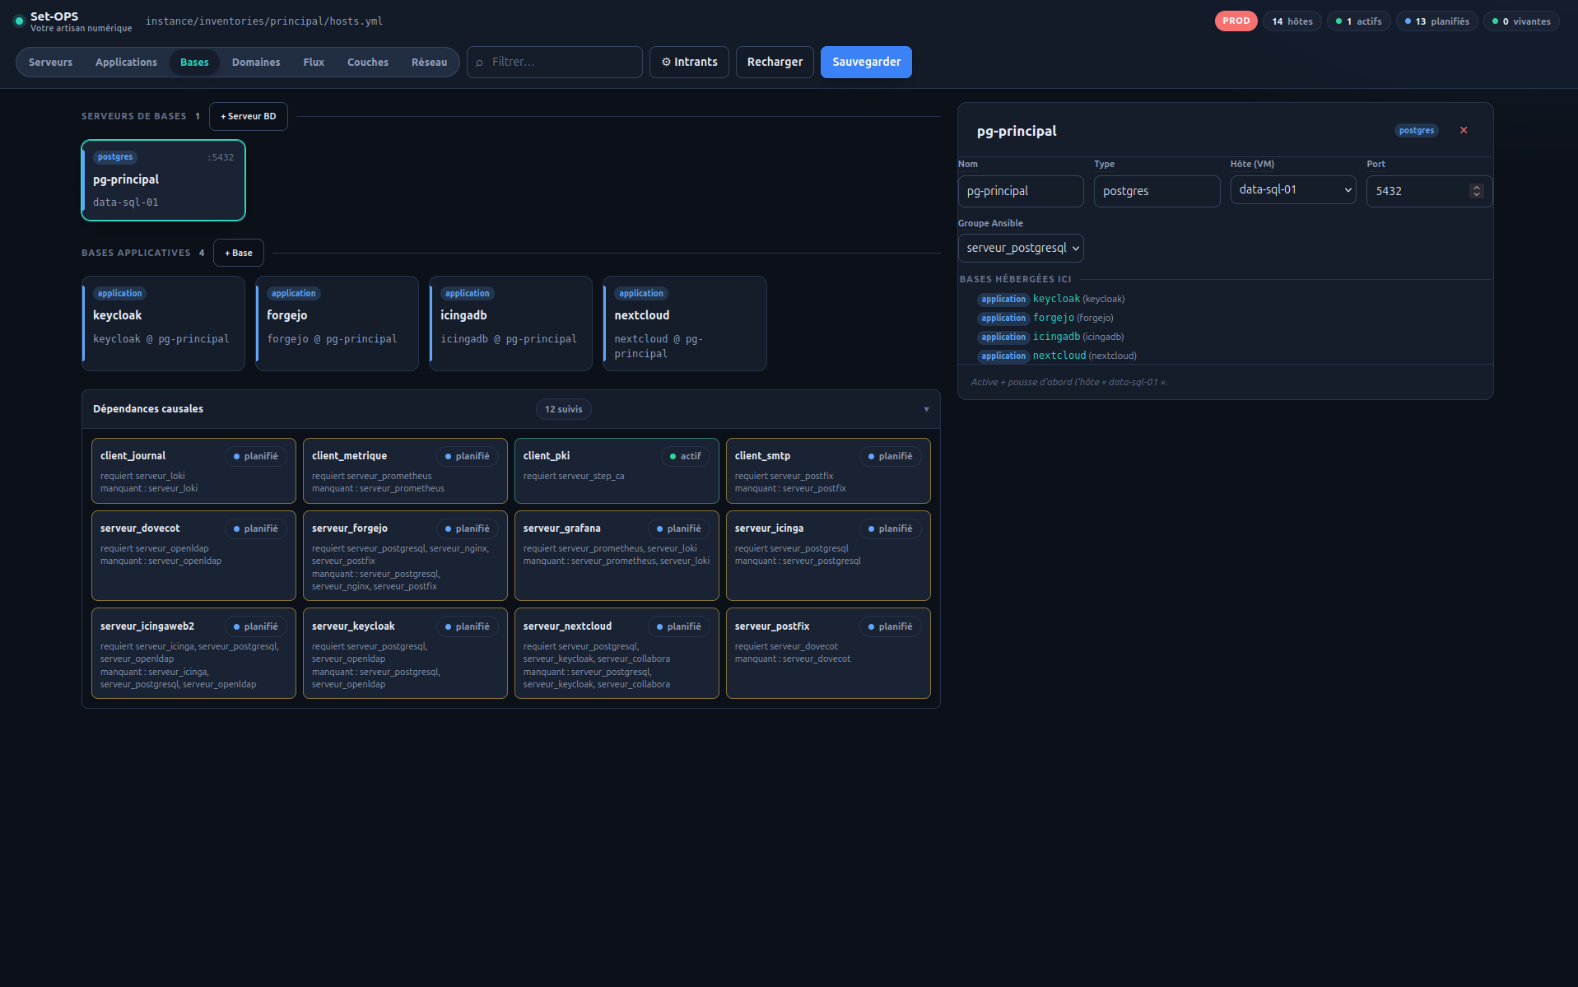Open the keycloak base card
Image resolution: width=1578 pixels, height=987 pixels.
click(163, 324)
